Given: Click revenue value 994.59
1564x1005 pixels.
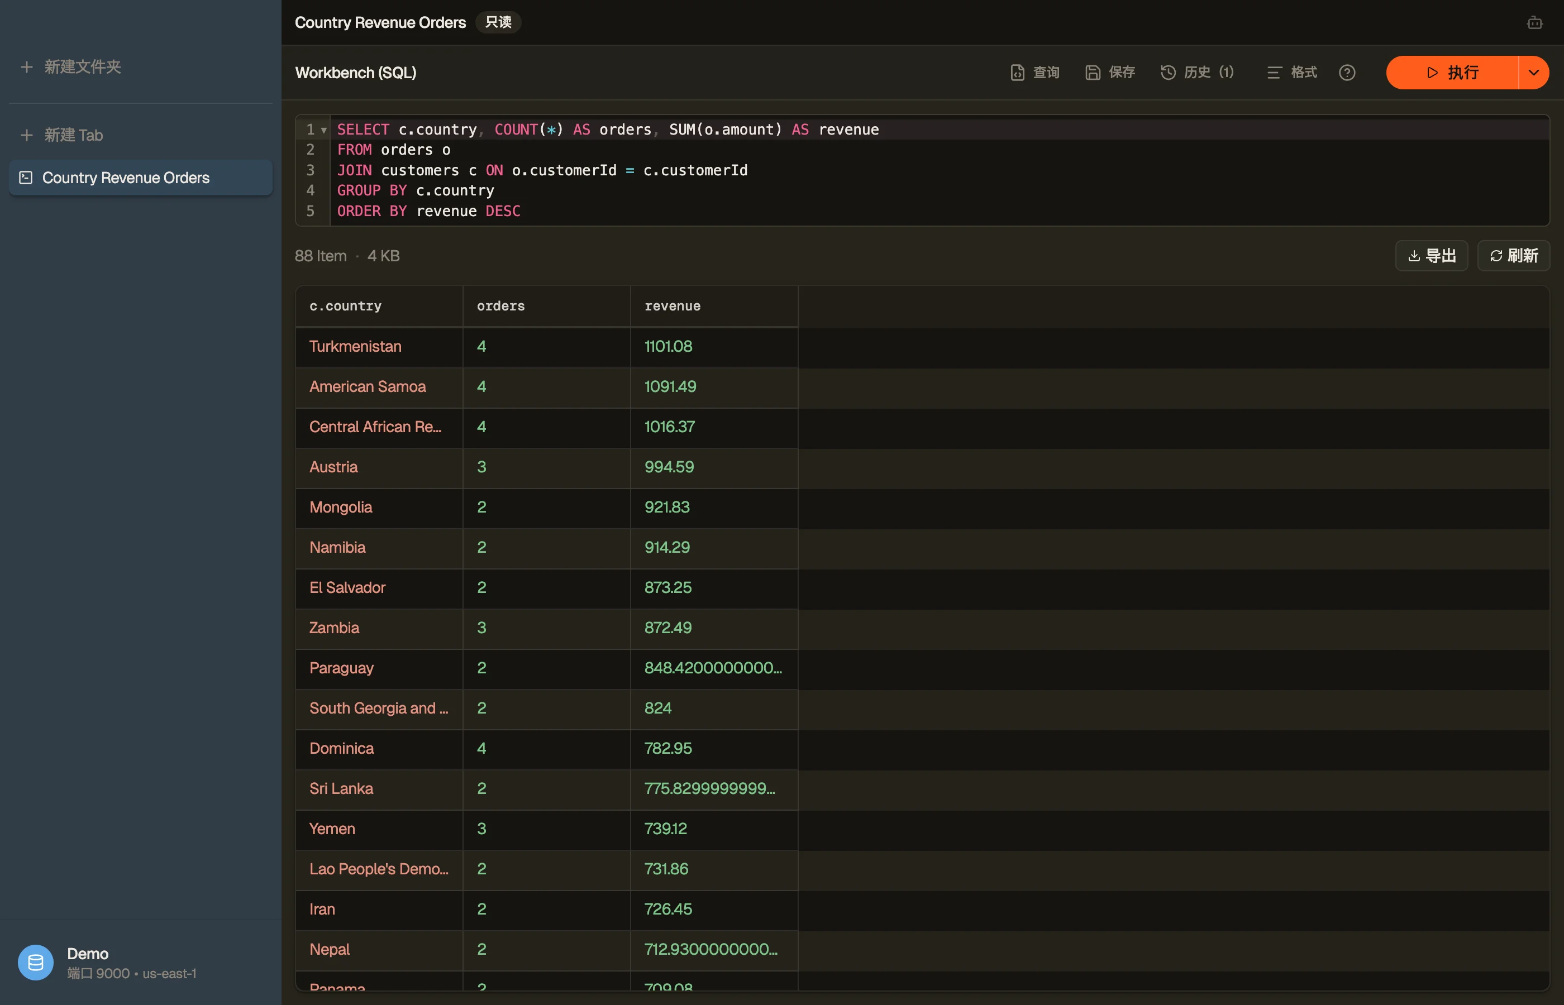Looking at the screenshot, I should 669,467.
